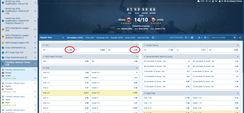244x113 pixels.
Task: Select W1 And Both To Score - Yes
Action: 167,61
